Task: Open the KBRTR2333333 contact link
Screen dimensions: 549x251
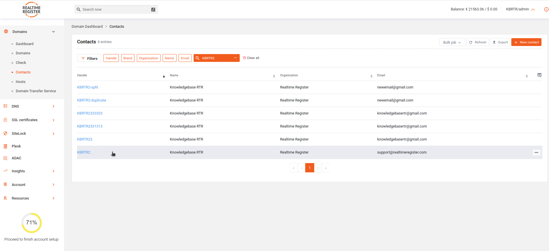Action: pos(90,113)
